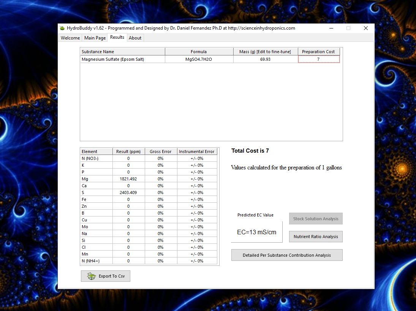Select the N (NO3-) element row

149,158
